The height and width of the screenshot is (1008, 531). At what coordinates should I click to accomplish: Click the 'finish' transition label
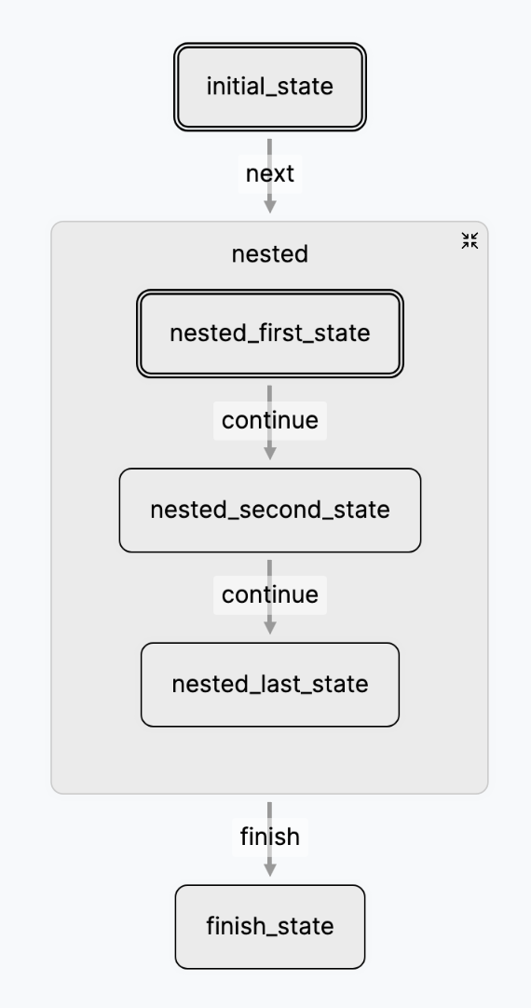click(x=270, y=837)
